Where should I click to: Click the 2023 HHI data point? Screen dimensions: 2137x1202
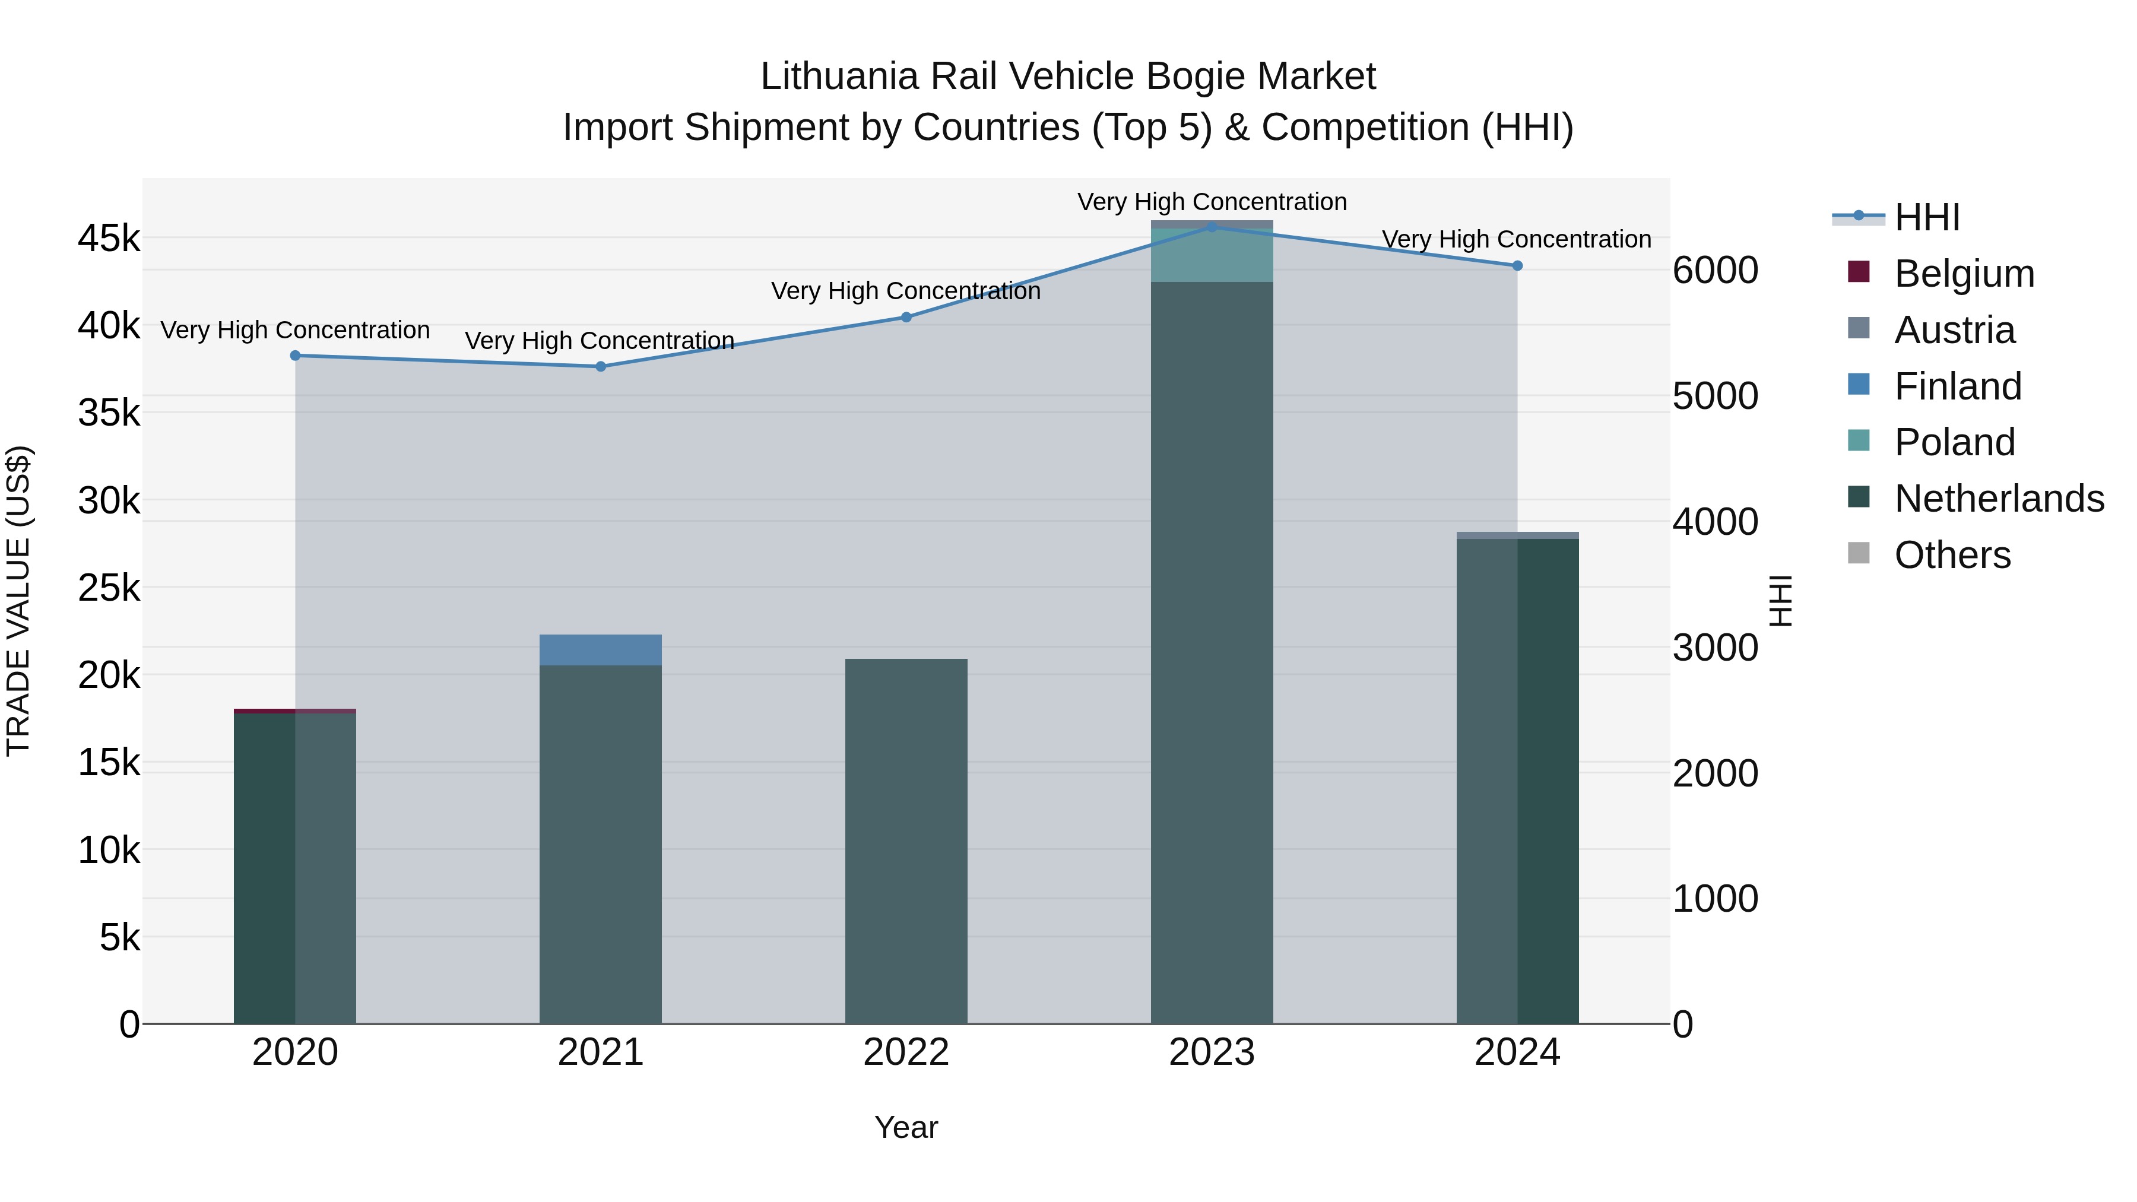click(1211, 227)
